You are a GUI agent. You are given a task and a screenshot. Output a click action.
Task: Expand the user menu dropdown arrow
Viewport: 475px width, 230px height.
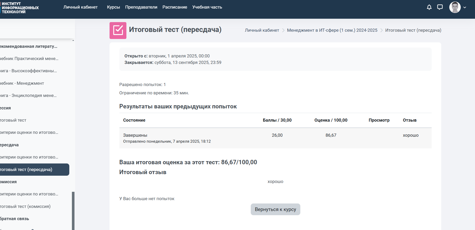pyautogui.click(x=465, y=8)
